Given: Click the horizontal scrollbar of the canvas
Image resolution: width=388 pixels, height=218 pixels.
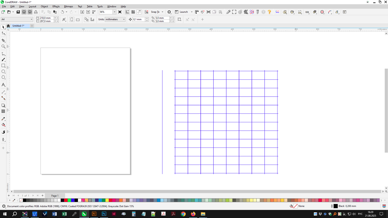Looking at the screenshot, I should tap(198, 191).
